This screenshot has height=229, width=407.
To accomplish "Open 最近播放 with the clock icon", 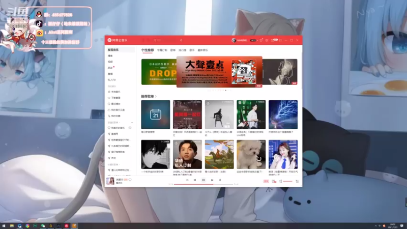I will (x=114, y=104).
